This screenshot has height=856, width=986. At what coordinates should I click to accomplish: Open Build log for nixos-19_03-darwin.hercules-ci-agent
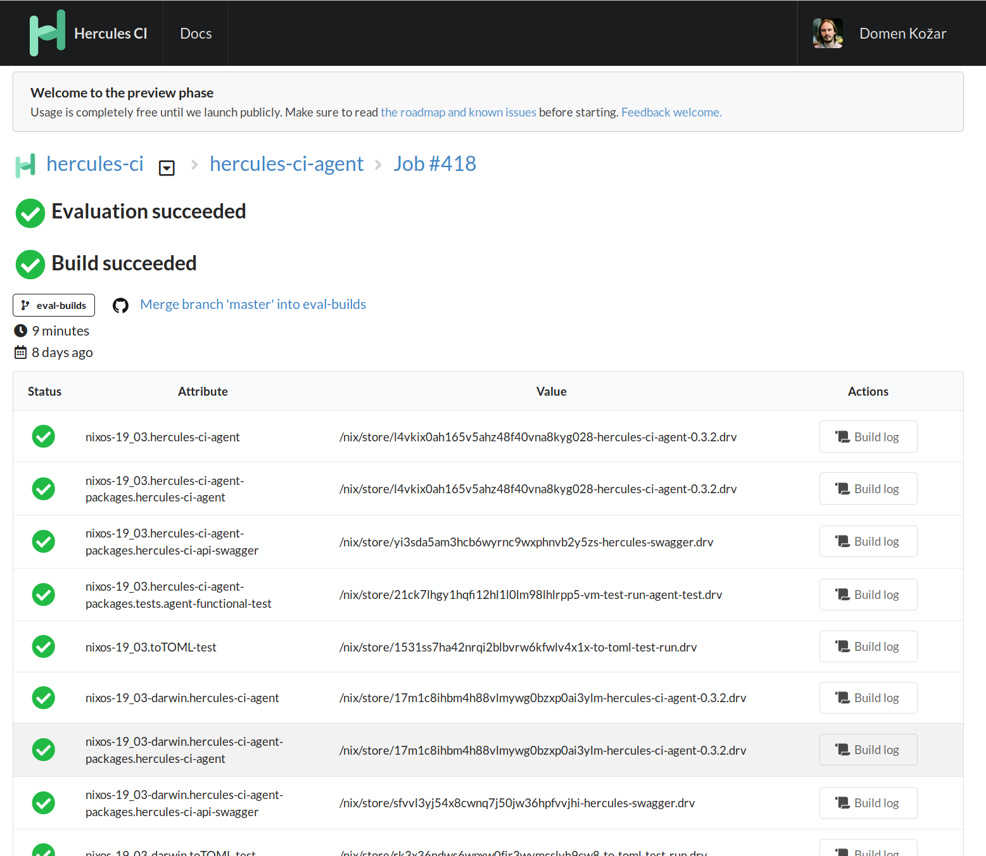pos(868,698)
